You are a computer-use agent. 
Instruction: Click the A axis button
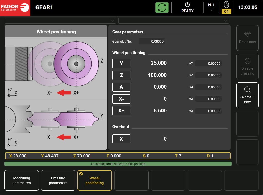pos(121,87)
